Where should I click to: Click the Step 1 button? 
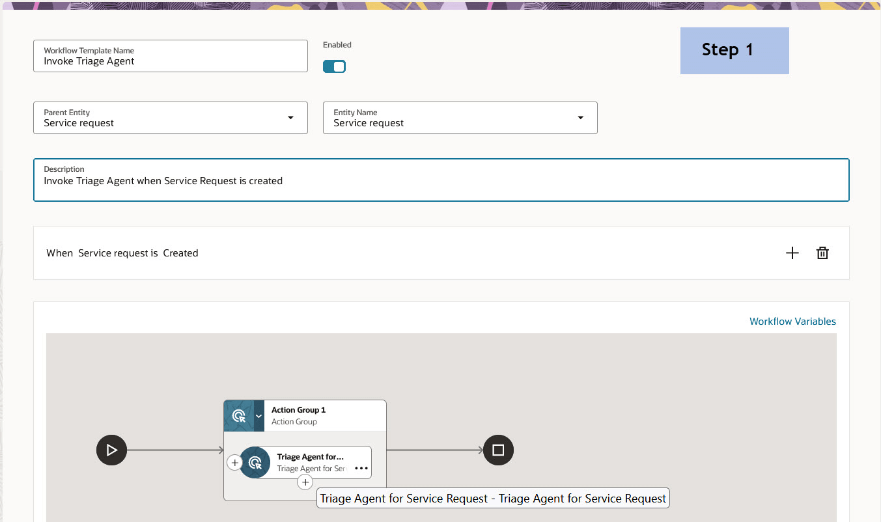734,50
